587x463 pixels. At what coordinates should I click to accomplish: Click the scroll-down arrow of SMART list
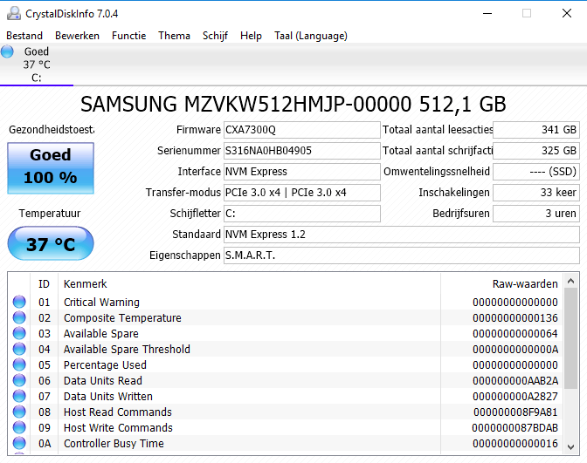coord(571,447)
